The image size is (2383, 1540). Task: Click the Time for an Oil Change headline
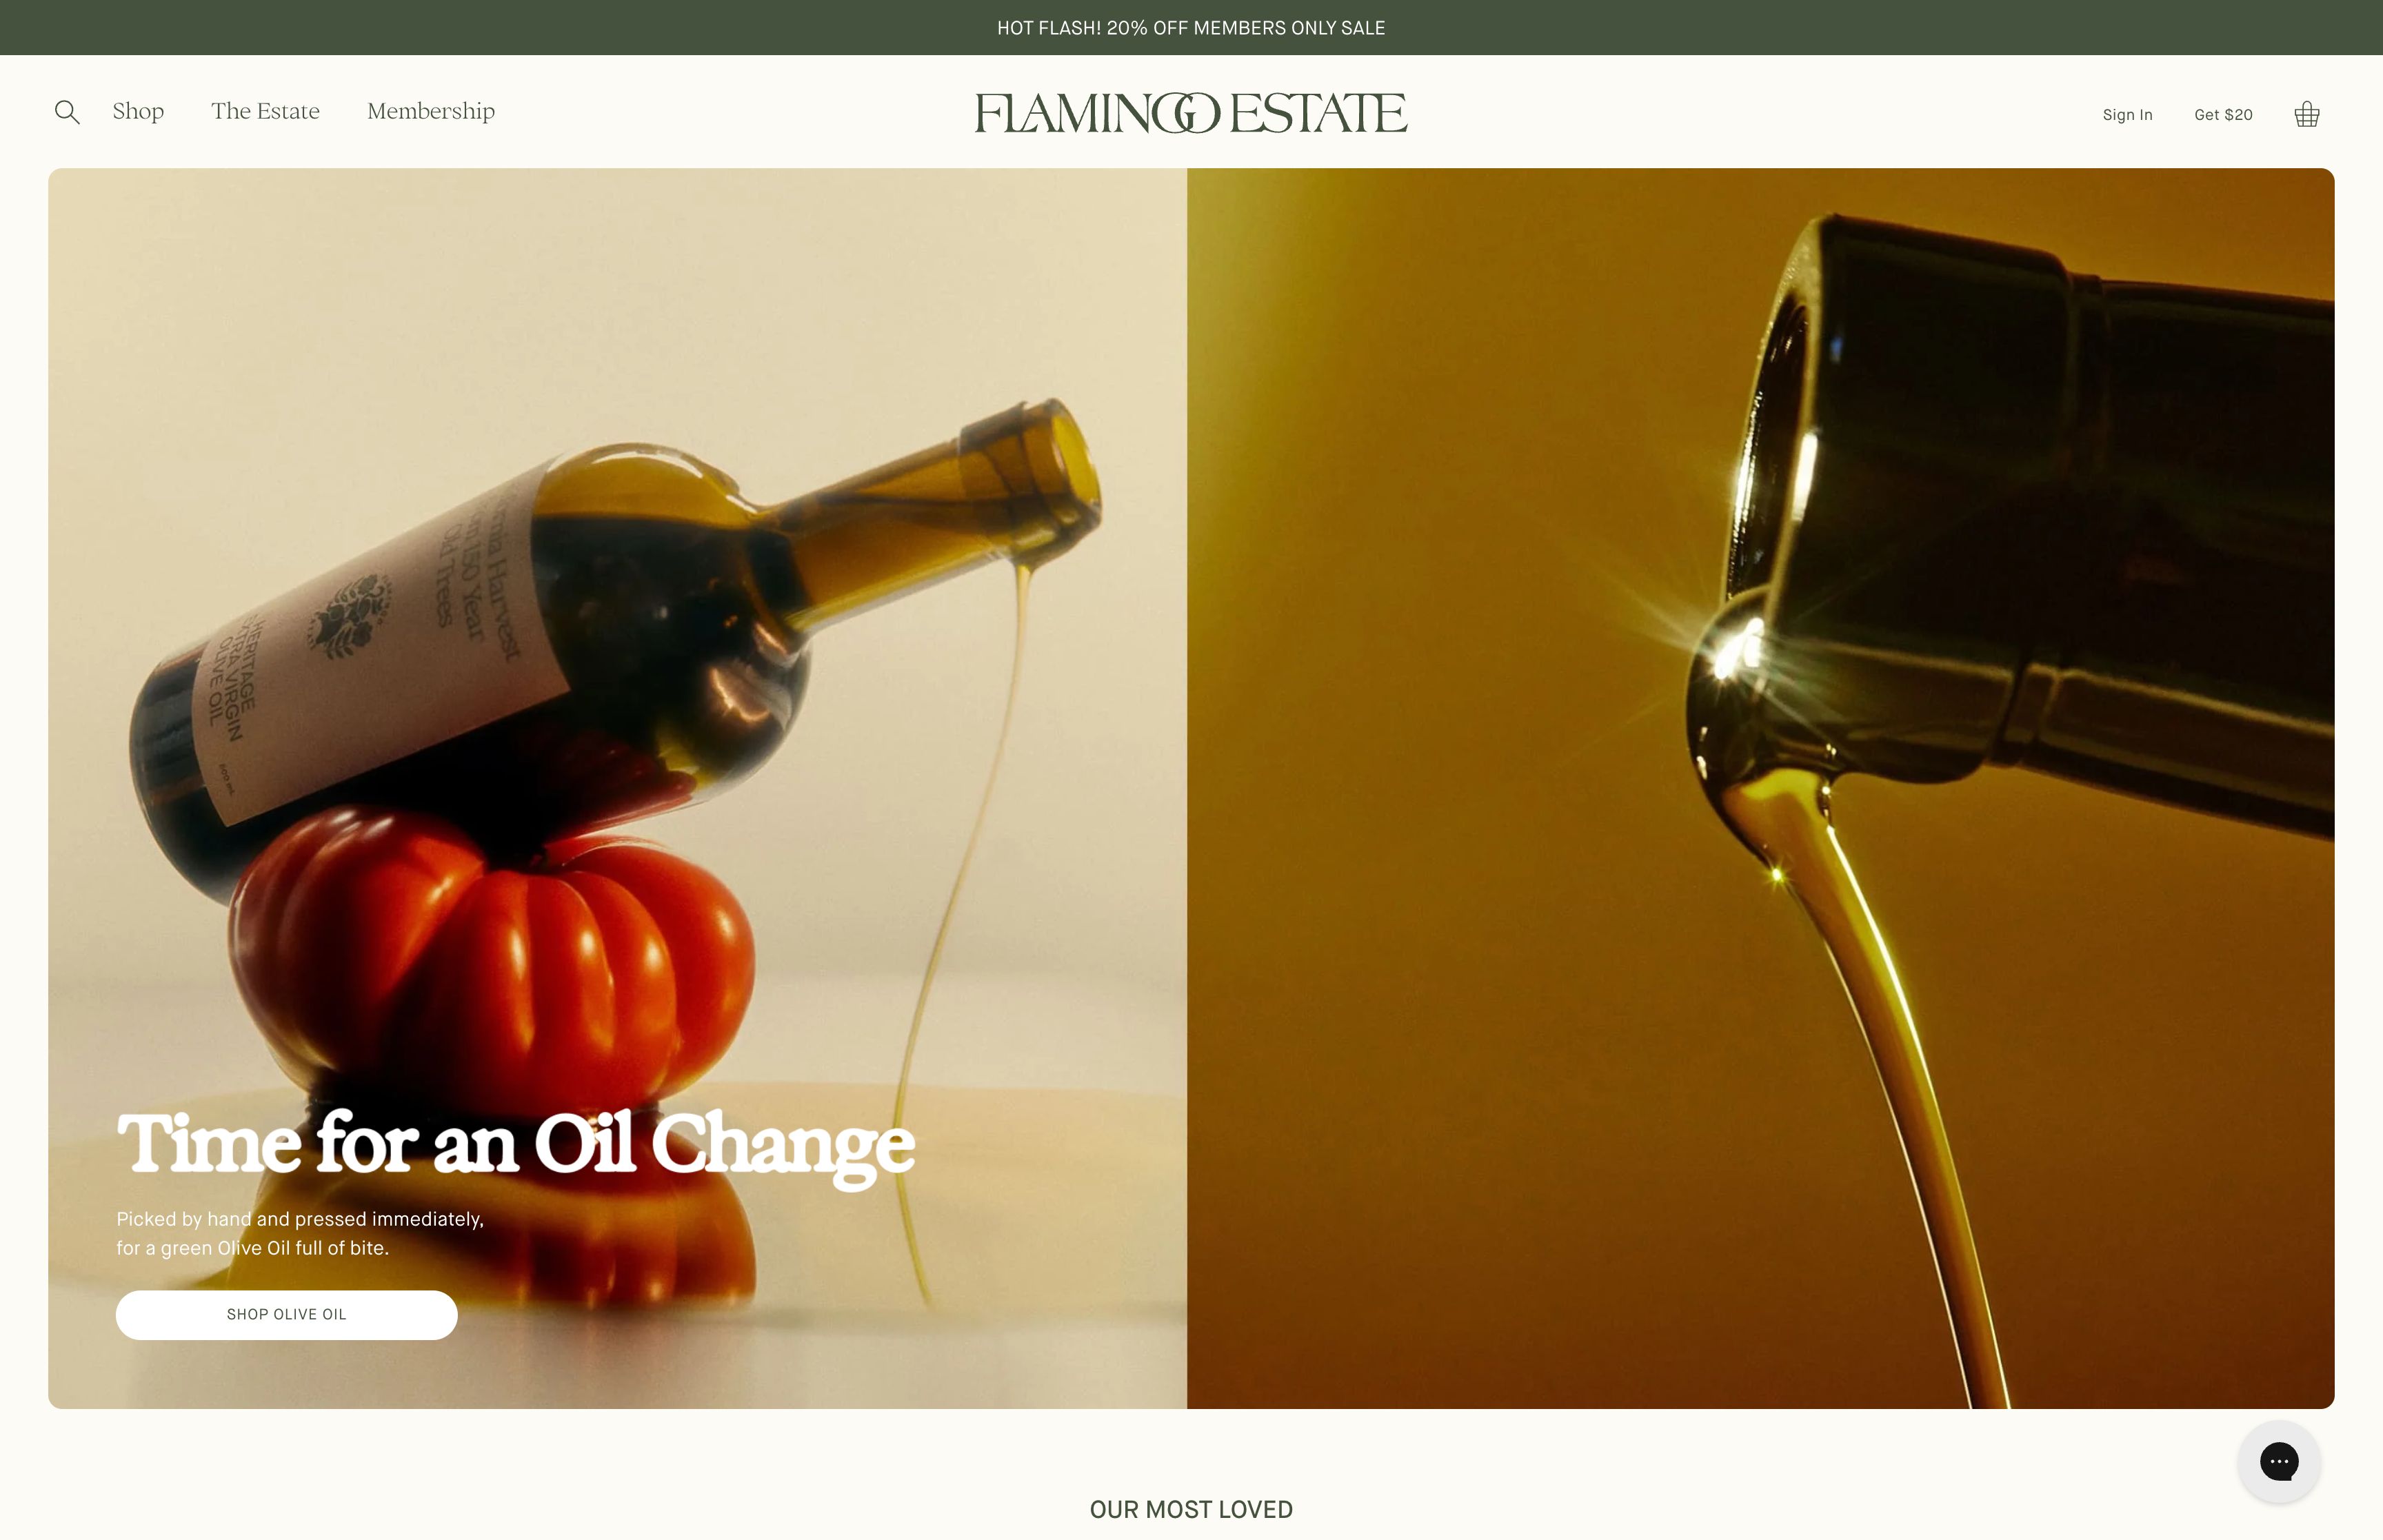tap(515, 1145)
